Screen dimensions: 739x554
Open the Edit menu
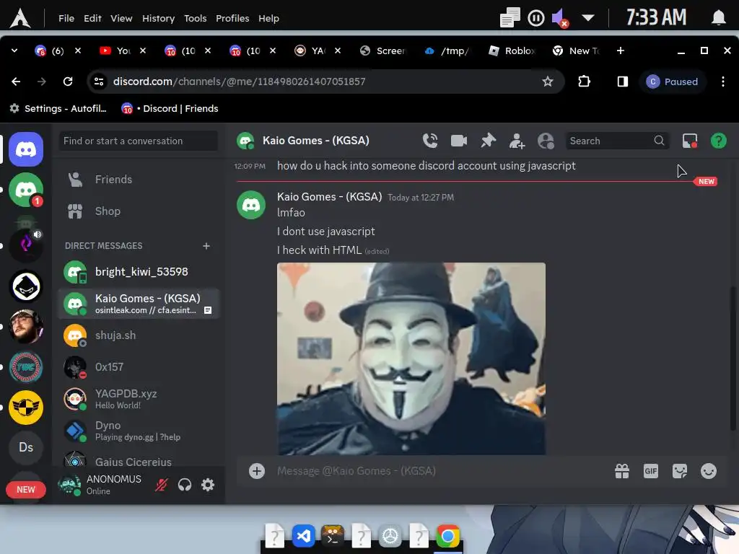[92, 18]
